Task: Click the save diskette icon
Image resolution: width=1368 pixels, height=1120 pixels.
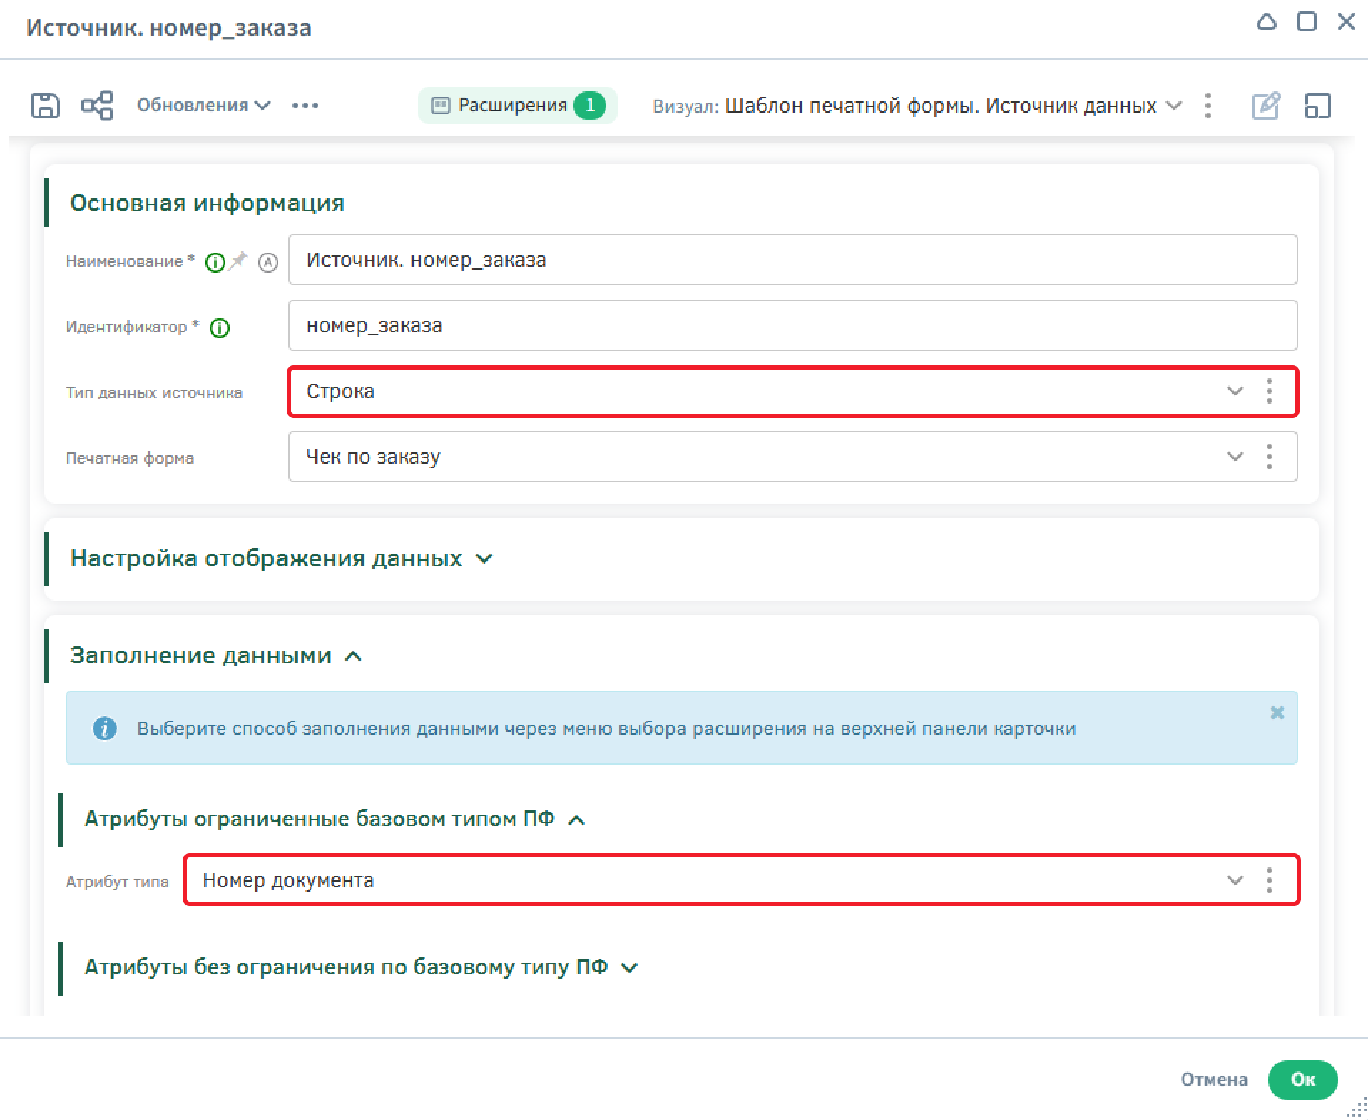Action: 45,106
